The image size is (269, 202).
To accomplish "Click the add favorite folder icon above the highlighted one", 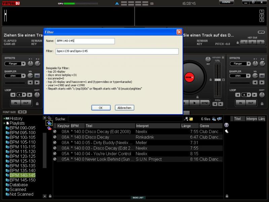I will (x=49, y=118).
